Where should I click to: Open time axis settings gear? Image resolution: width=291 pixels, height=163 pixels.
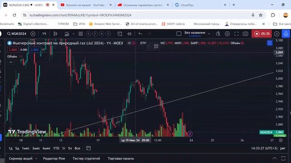click(281, 140)
